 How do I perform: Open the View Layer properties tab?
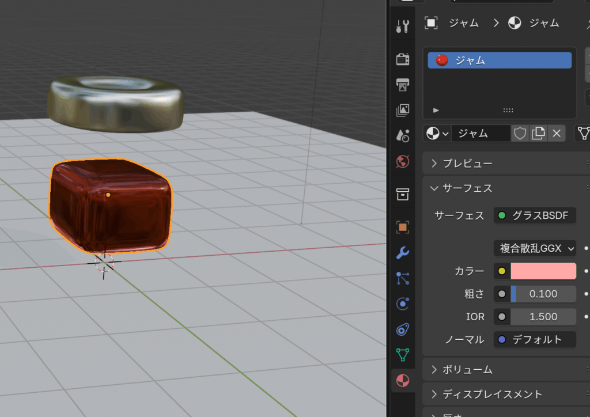coord(403,110)
